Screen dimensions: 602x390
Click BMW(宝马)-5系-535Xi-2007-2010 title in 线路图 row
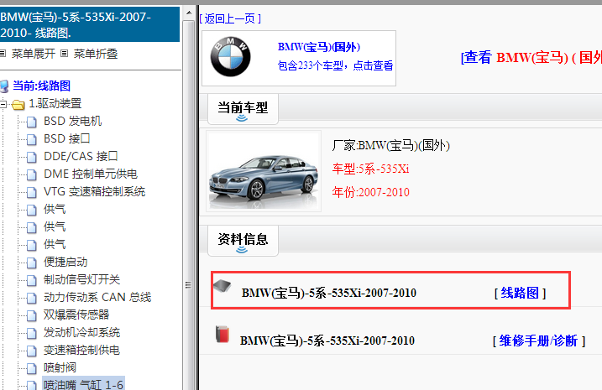[x=328, y=294]
